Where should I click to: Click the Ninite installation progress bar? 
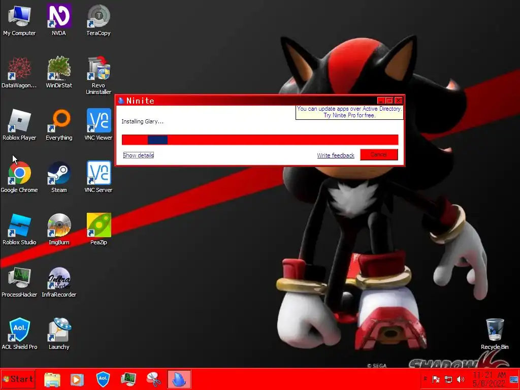tap(260, 140)
